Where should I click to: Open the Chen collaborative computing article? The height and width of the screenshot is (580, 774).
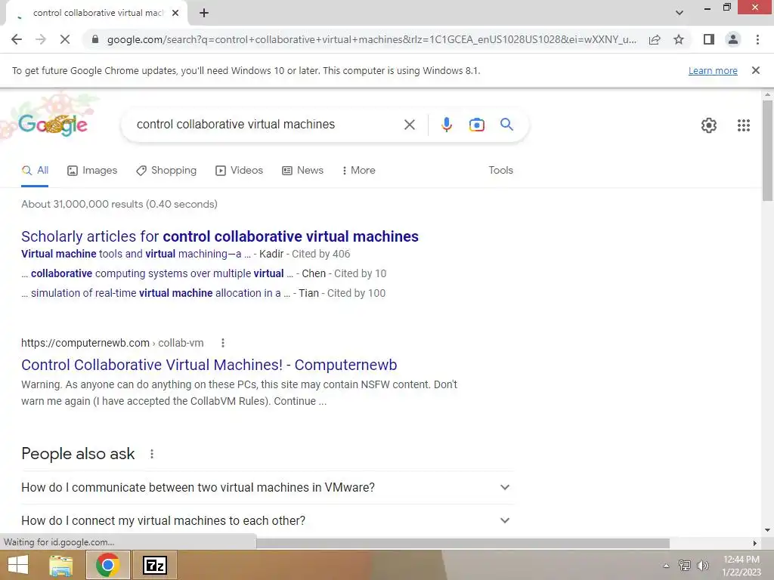click(157, 273)
